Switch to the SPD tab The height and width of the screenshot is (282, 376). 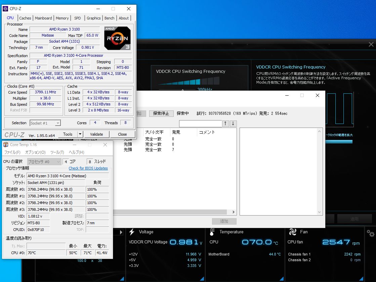(x=78, y=18)
